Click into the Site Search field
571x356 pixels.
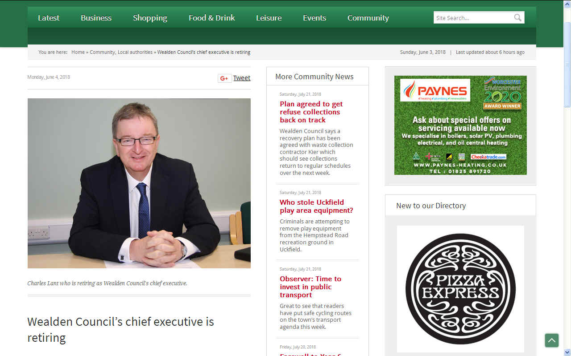(473, 18)
